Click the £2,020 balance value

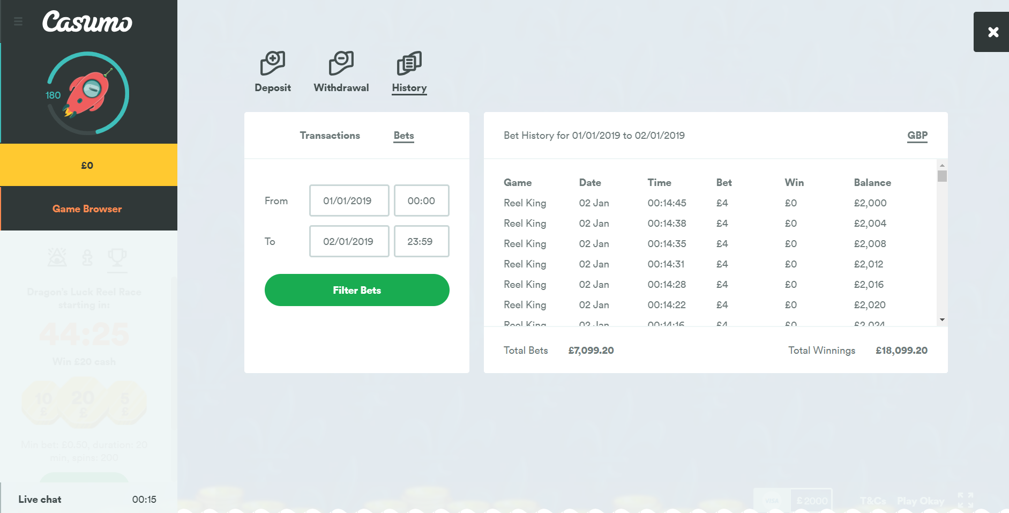tap(870, 305)
